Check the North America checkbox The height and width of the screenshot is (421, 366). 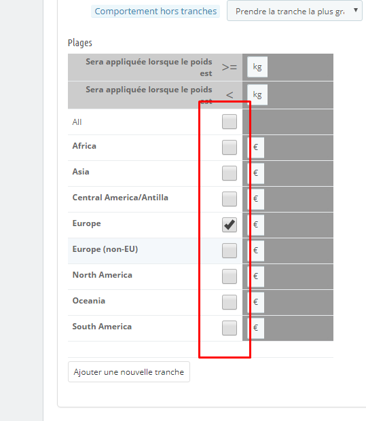tap(230, 276)
